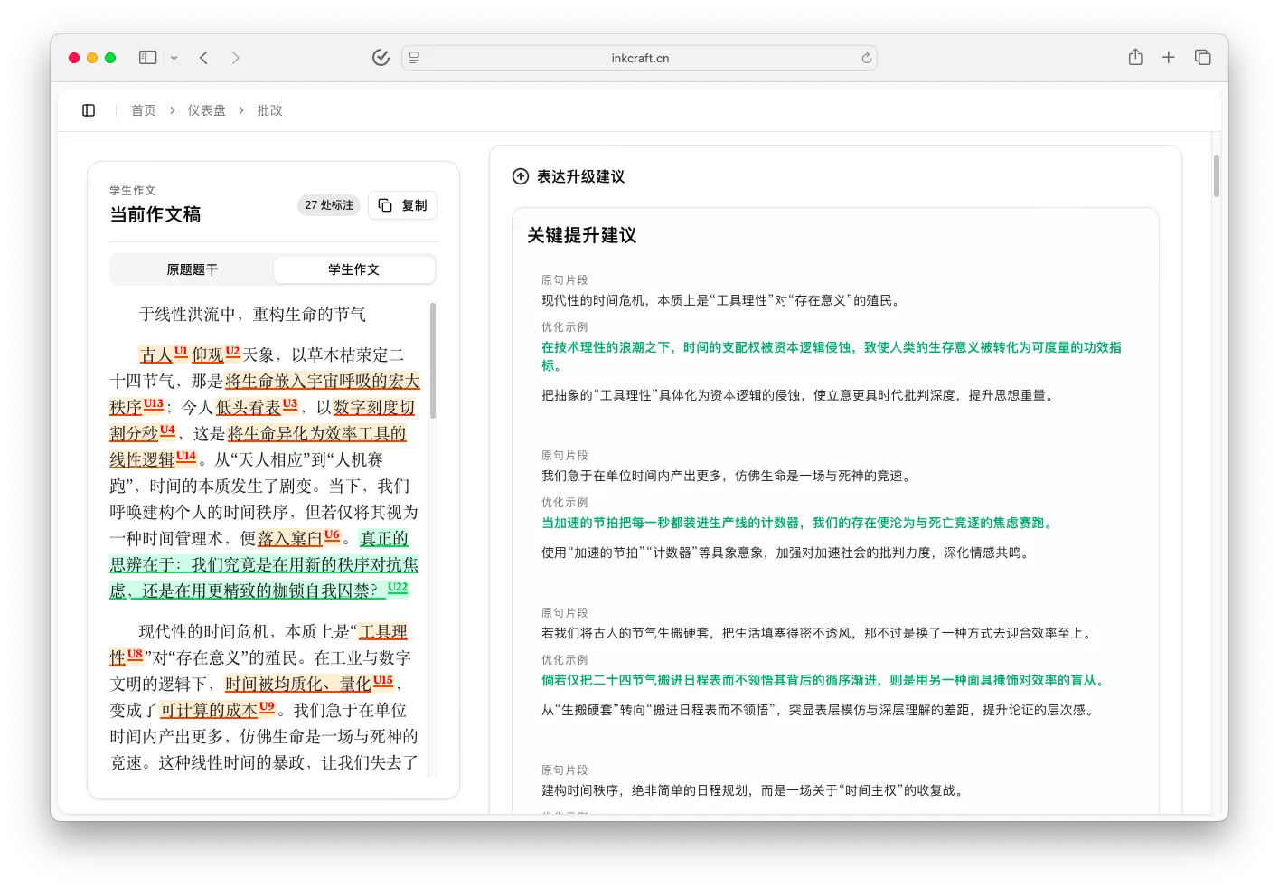Open a new tab with the plus icon
This screenshot has width=1279, height=888.
coord(1168,56)
